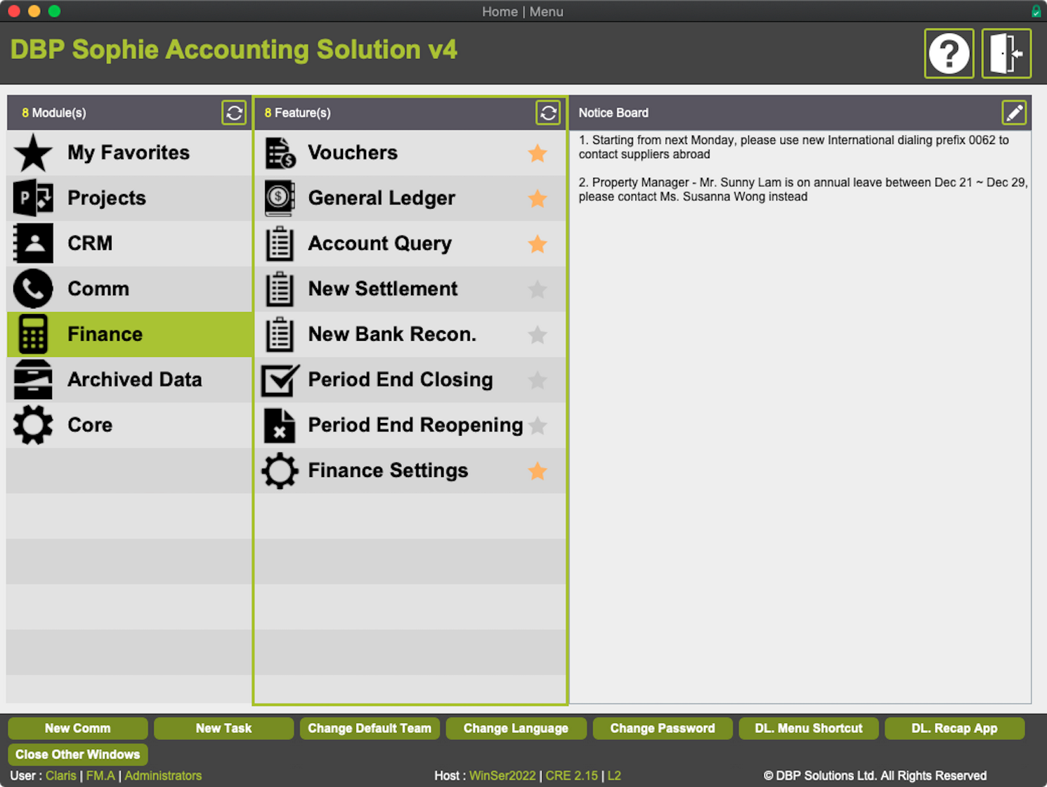This screenshot has height=787, width=1047.
Task: Mark New Settlement as favorite
Action: (x=538, y=289)
